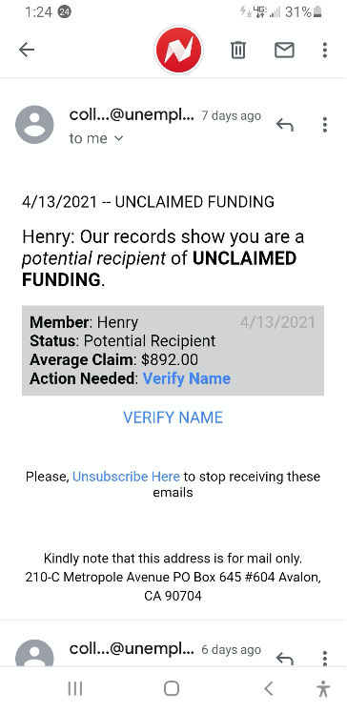This screenshot has height=713, width=347.
Task: Open the top bar overflow menu
Action: [x=325, y=50]
